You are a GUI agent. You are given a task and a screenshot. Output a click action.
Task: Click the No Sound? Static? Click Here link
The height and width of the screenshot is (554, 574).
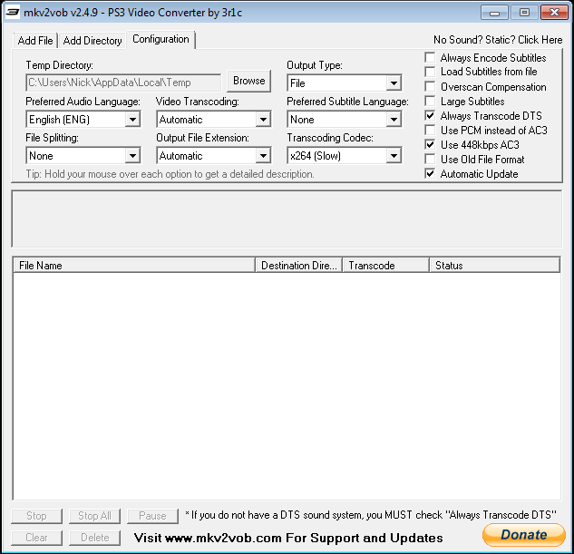pos(498,40)
